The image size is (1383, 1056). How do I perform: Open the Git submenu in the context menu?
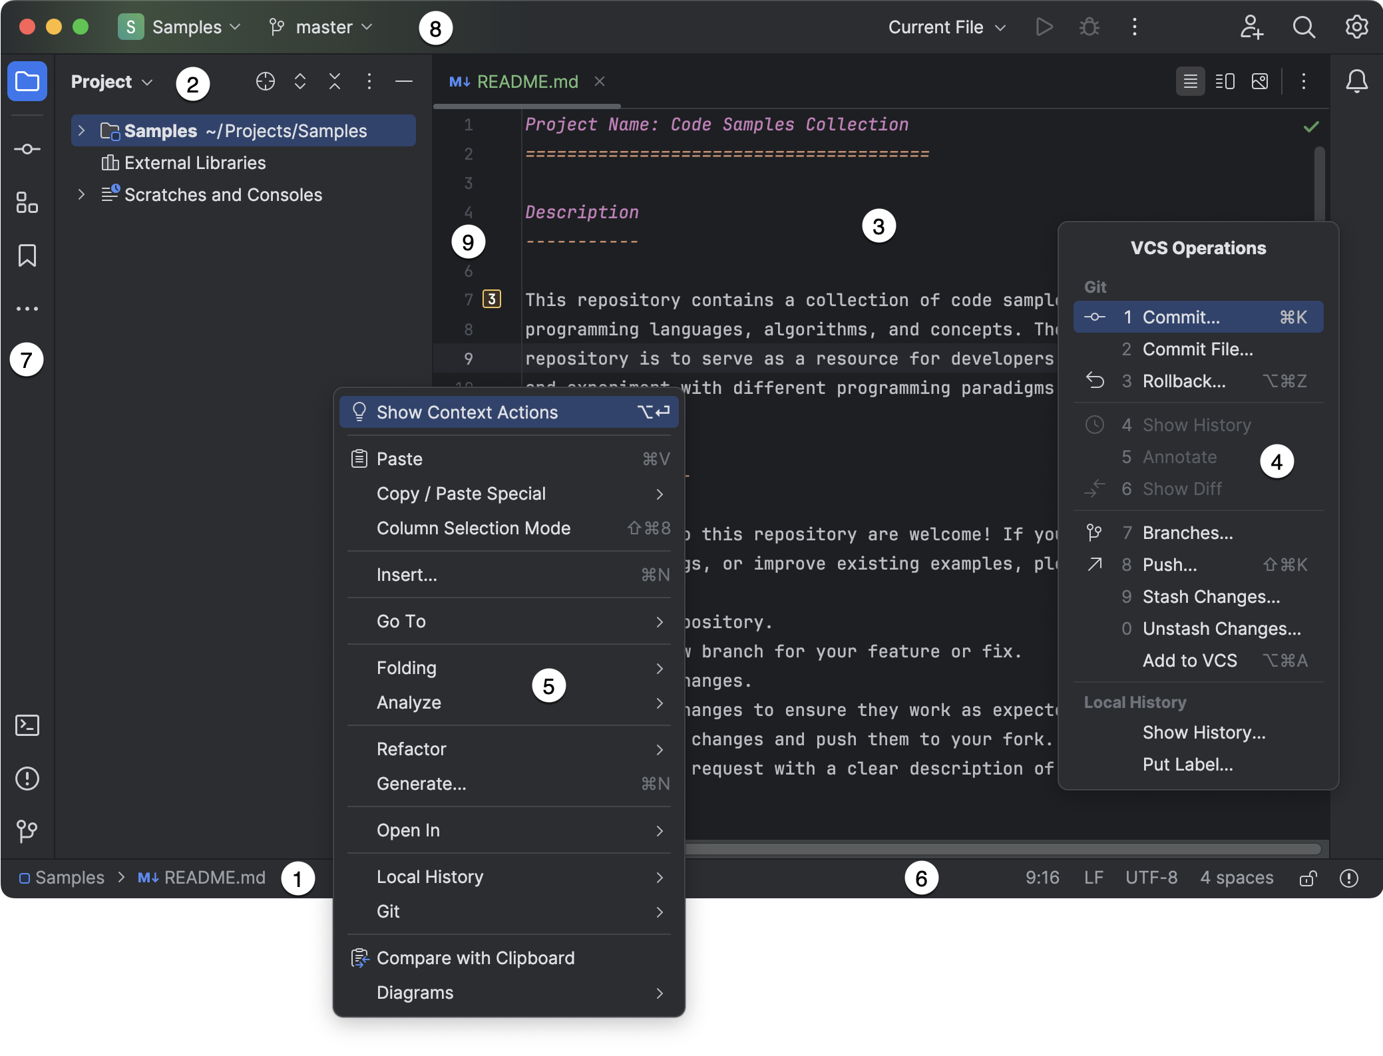coord(388,912)
